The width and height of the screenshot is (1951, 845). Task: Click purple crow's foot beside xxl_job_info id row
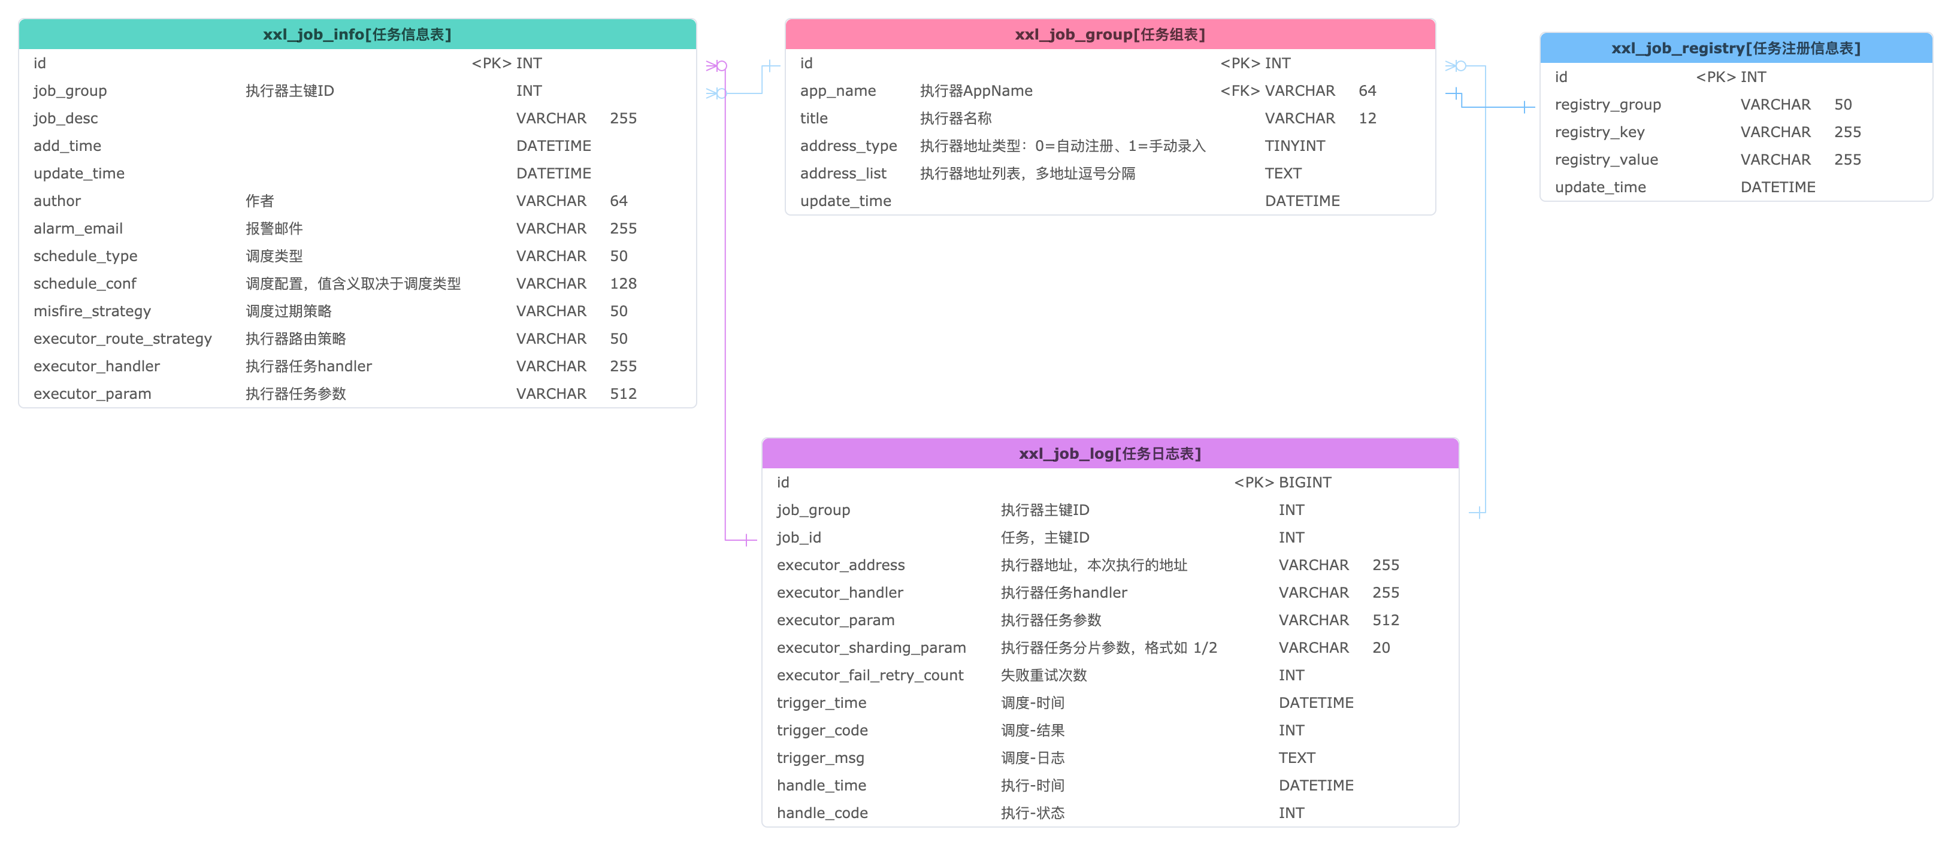point(716,66)
